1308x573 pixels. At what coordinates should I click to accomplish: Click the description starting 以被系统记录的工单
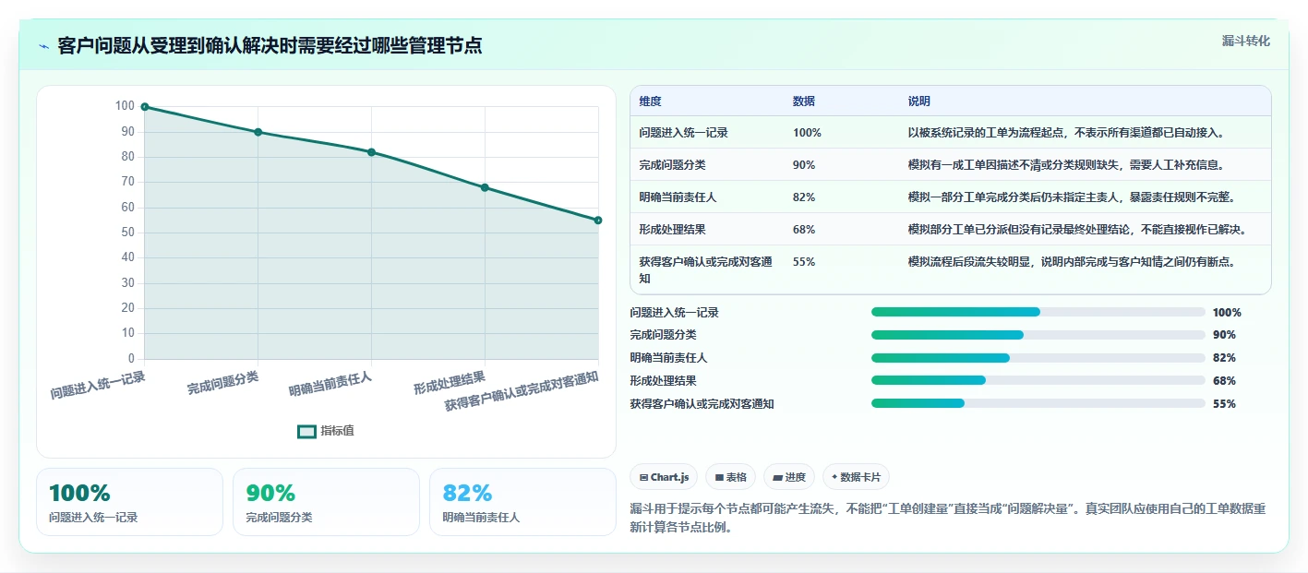pyautogui.click(x=1066, y=133)
